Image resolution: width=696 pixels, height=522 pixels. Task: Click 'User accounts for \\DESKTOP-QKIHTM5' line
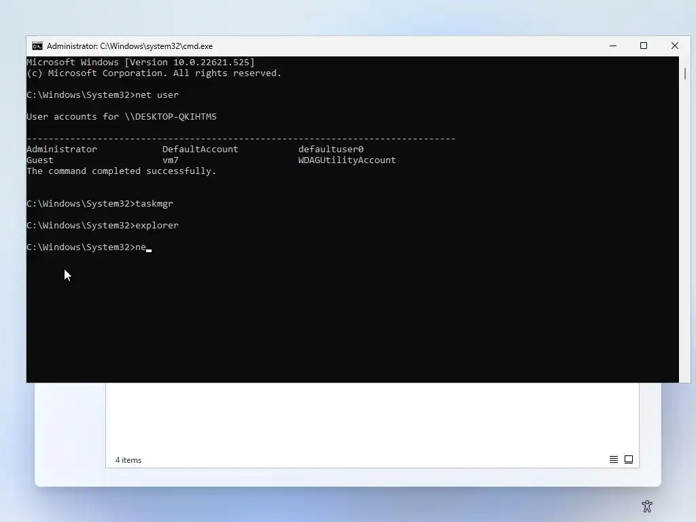coord(122,117)
